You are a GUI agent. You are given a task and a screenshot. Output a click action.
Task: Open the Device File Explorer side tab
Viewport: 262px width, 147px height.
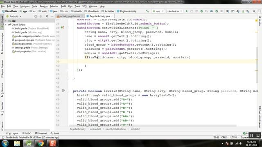[x=260, y=117]
